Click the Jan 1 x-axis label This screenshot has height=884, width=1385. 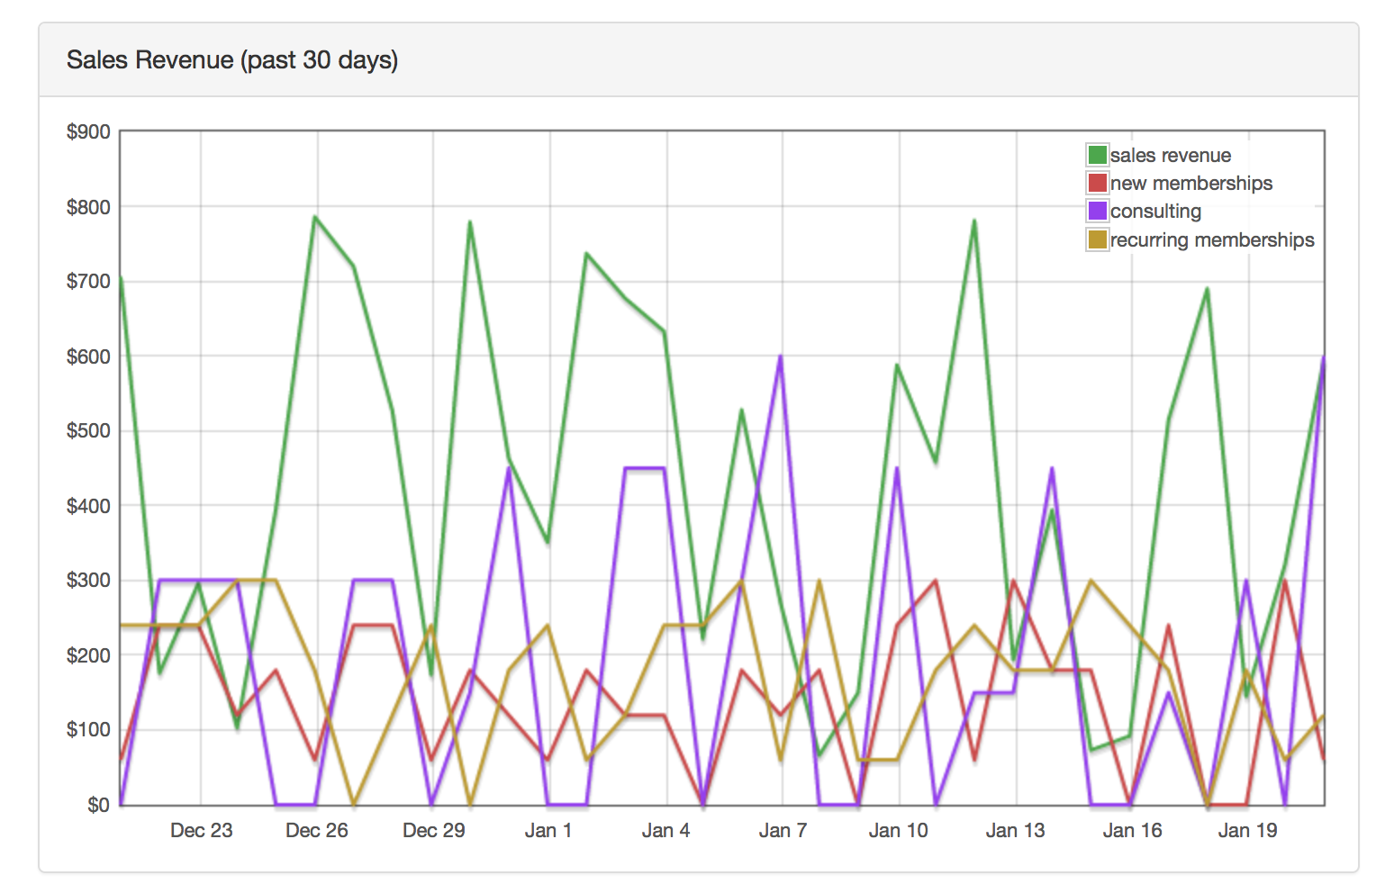[548, 830]
